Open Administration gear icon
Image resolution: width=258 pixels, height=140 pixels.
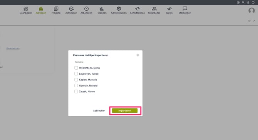(x=119, y=8)
